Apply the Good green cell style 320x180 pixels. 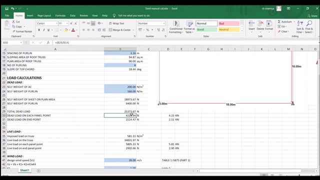pyautogui.click(x=206, y=29)
